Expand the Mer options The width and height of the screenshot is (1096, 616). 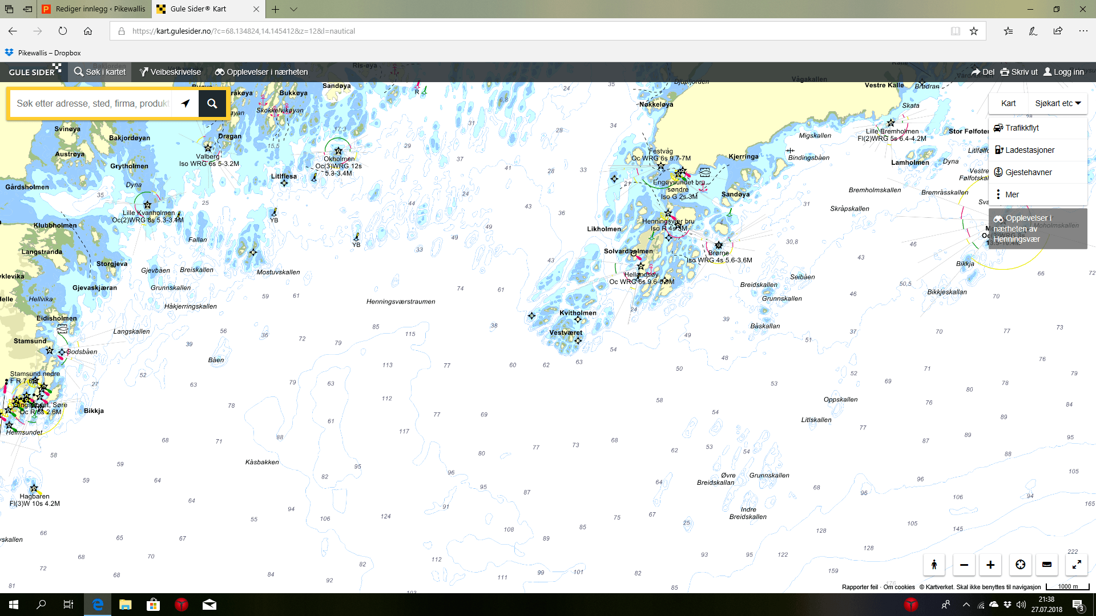click(x=1011, y=194)
